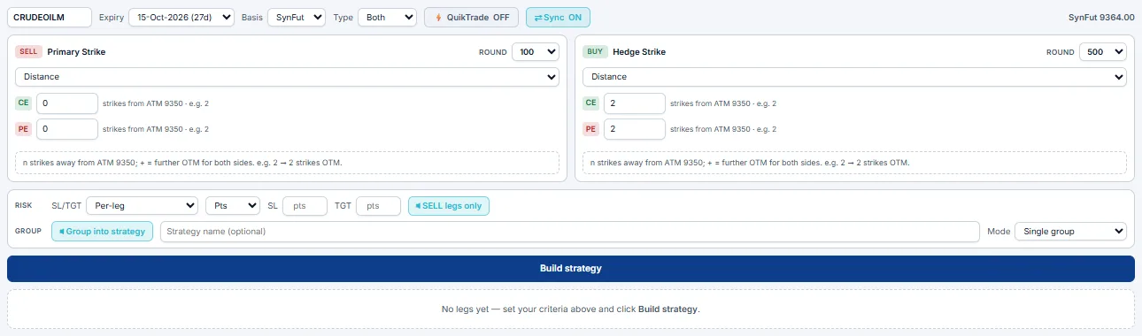This screenshot has width=1142, height=336.
Task: Open the Mode Single group dropdown
Action: coord(1070,232)
